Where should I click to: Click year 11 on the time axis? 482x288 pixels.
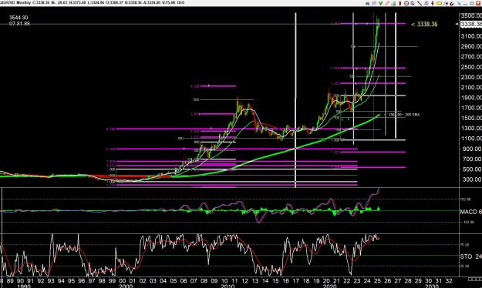pyautogui.click(x=234, y=280)
